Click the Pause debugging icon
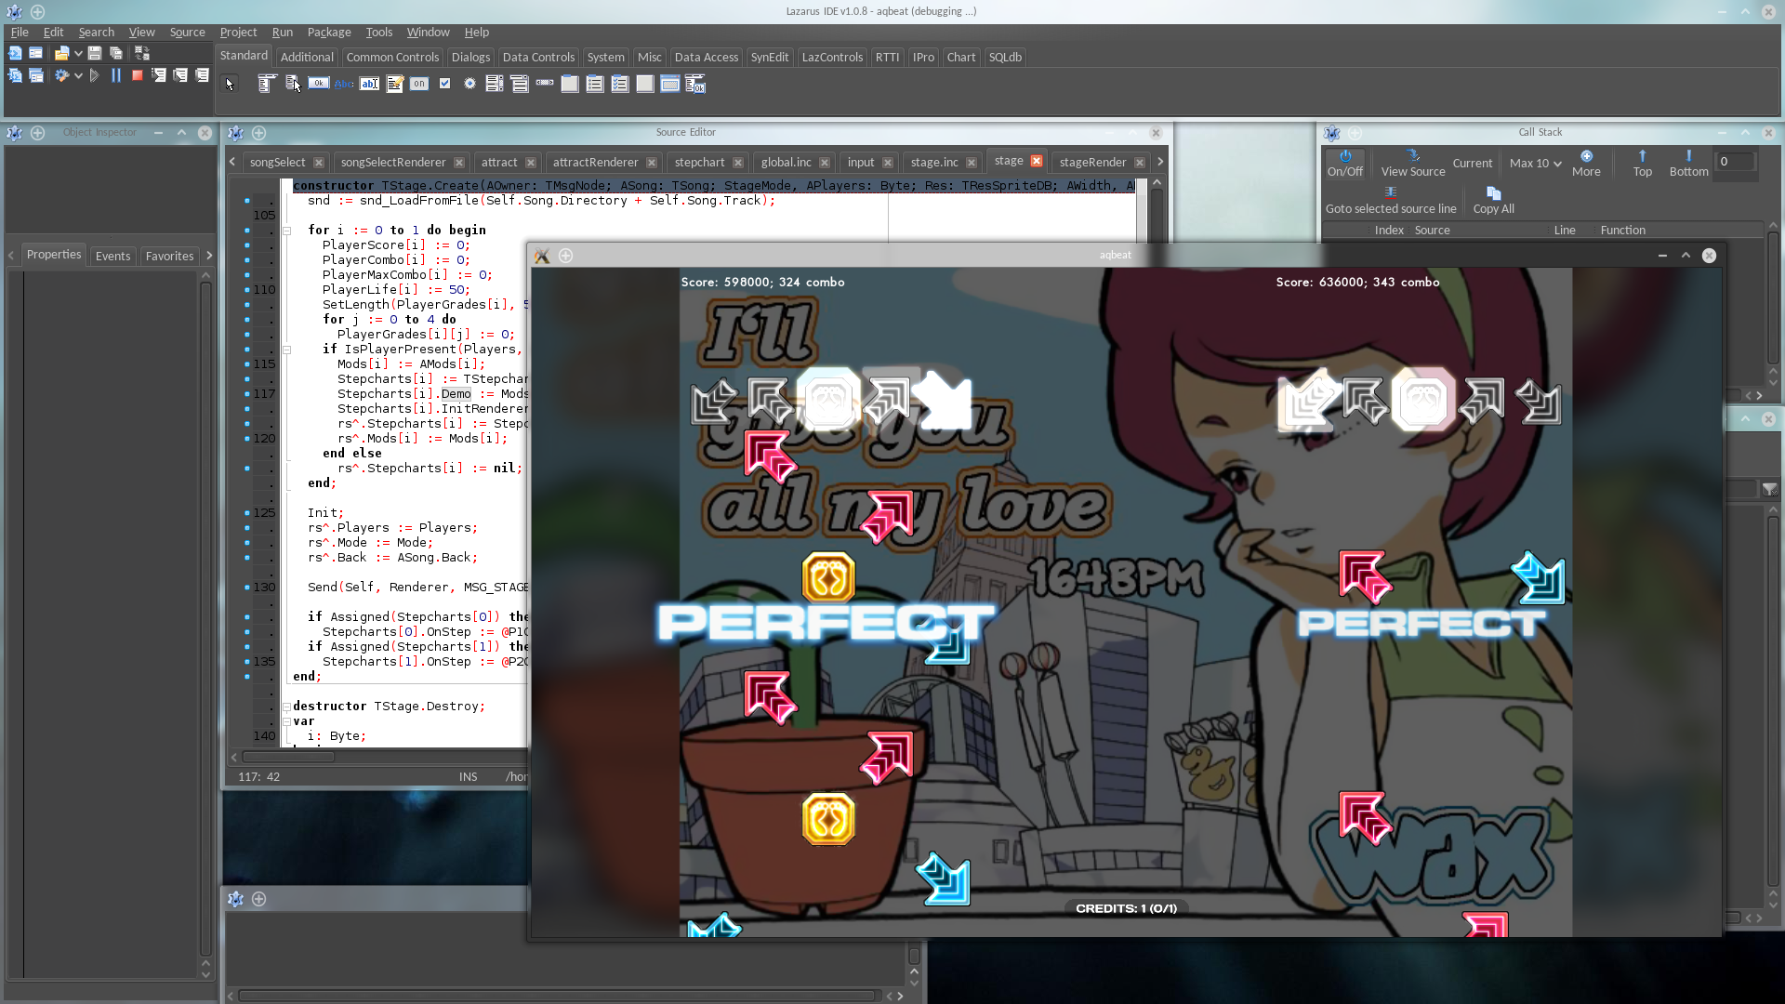Viewport: 1785px width, 1004px height. tap(116, 75)
